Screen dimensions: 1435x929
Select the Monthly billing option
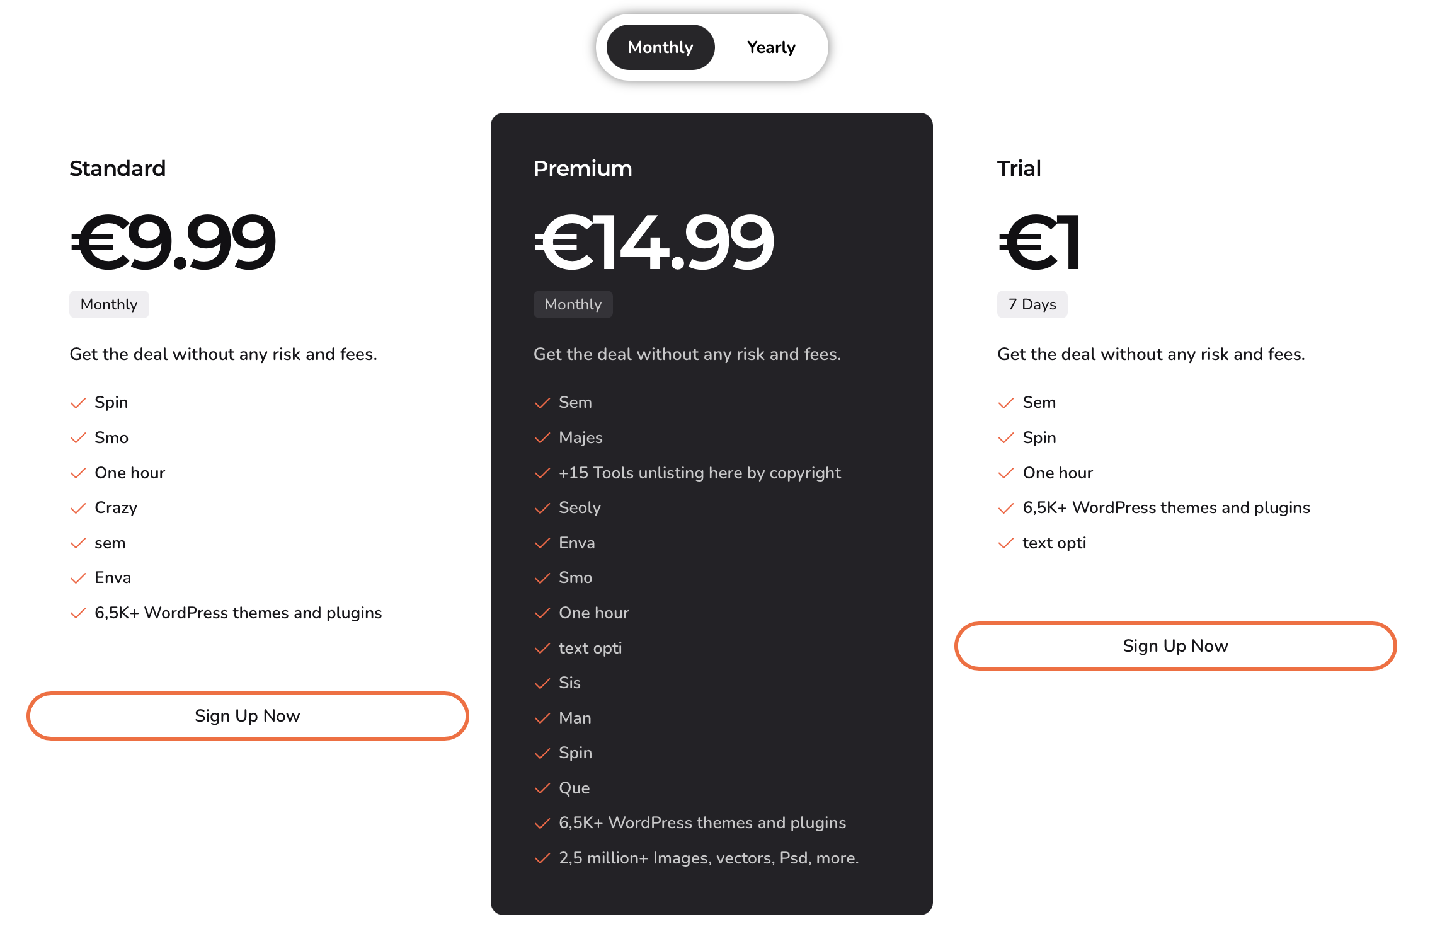click(x=660, y=47)
